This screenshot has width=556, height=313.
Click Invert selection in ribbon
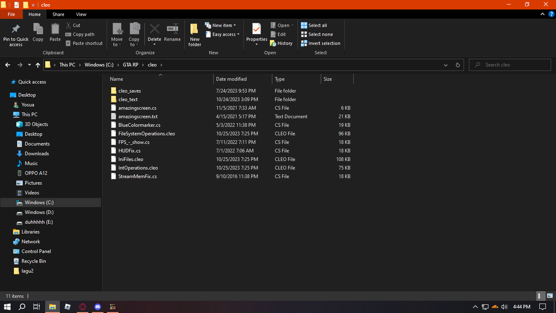coord(321,43)
